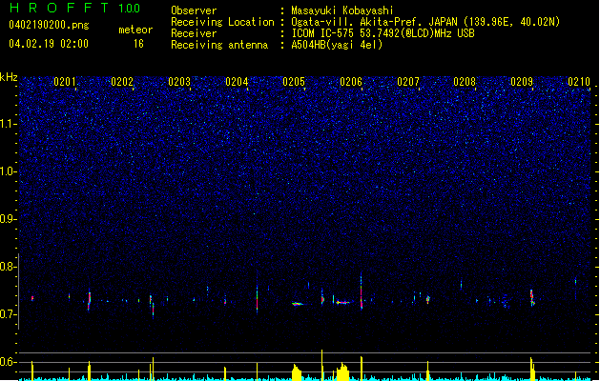600x381 pixels.
Task: Select the filename 0402190200.png
Action: point(49,26)
